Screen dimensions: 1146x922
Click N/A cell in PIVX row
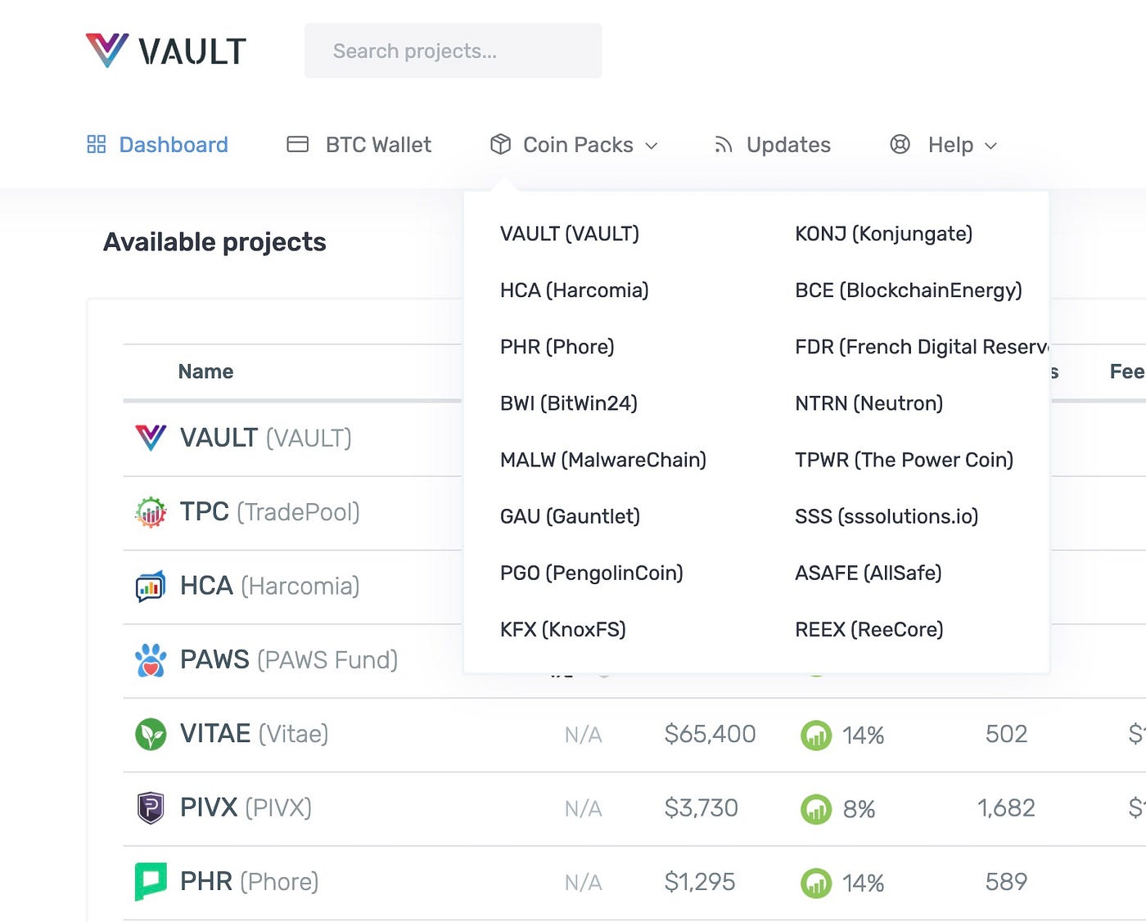pyautogui.click(x=584, y=809)
